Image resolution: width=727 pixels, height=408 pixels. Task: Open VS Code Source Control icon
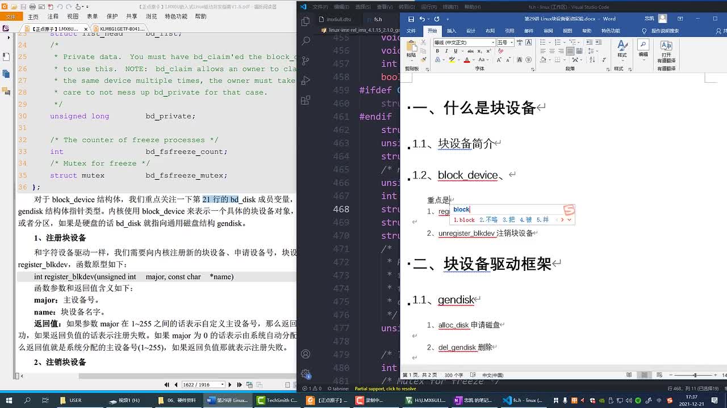(x=306, y=61)
